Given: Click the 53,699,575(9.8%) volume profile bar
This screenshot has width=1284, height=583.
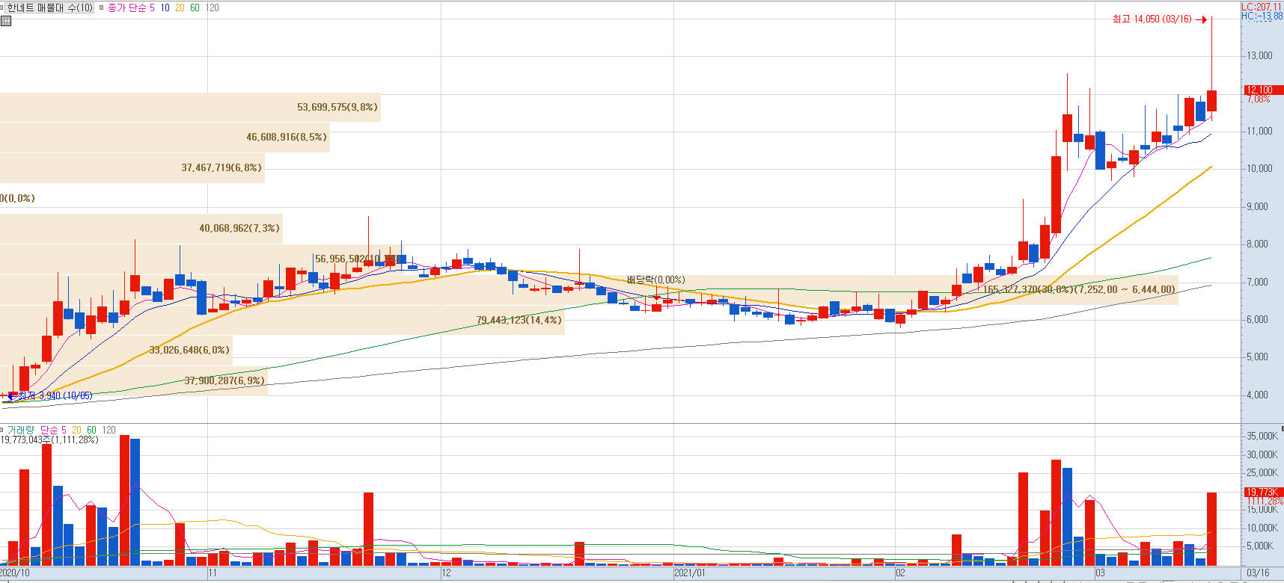Looking at the screenshot, I should pyautogui.click(x=190, y=107).
